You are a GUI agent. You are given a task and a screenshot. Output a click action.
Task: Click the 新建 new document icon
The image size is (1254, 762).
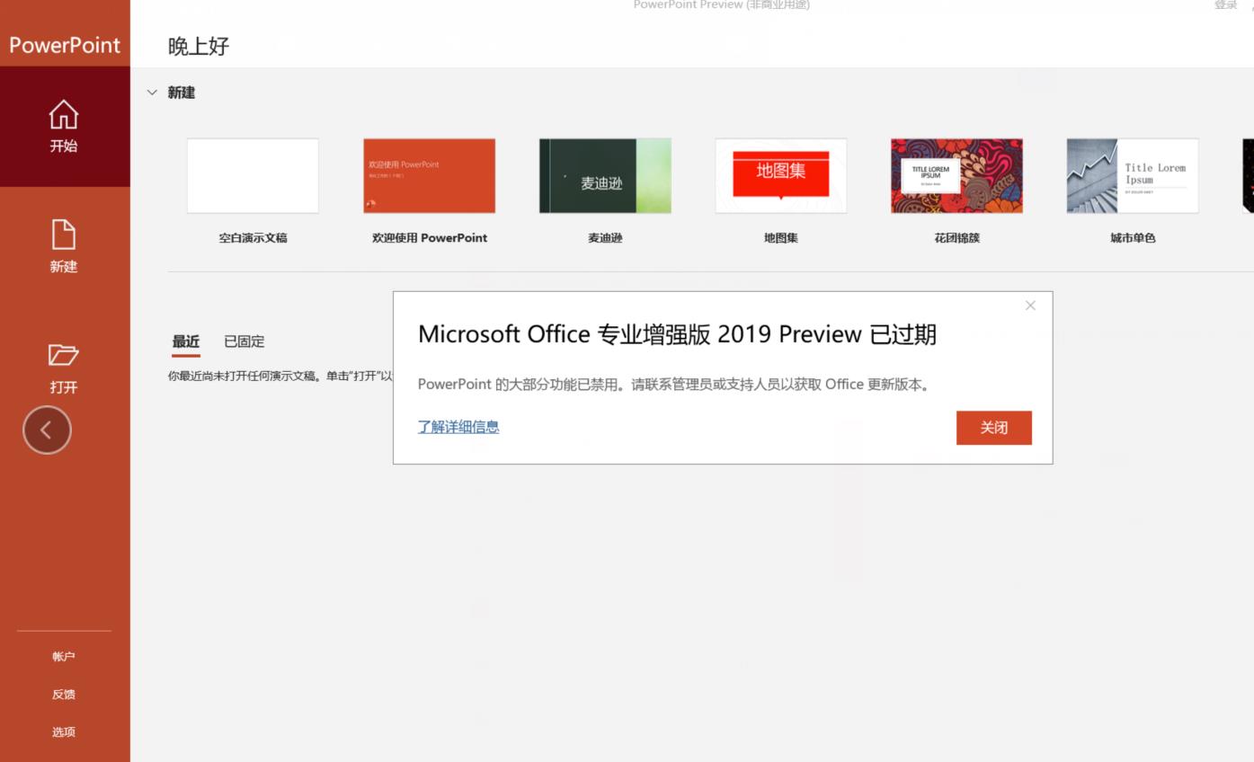click(x=63, y=247)
